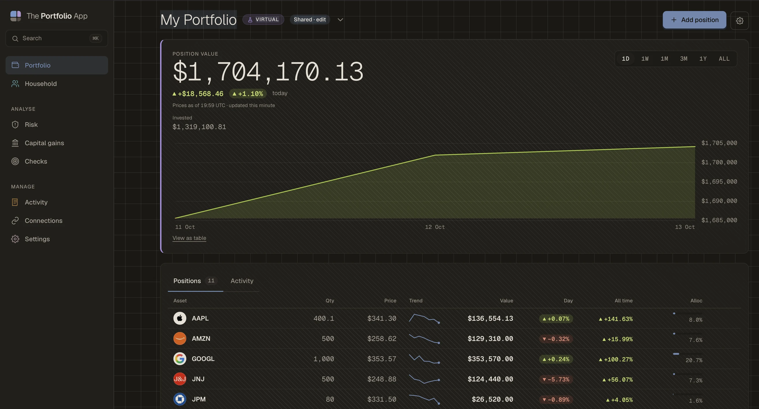Screen dimensions: 759x409
Task: Sort by the Day column header
Action: [x=568, y=301]
